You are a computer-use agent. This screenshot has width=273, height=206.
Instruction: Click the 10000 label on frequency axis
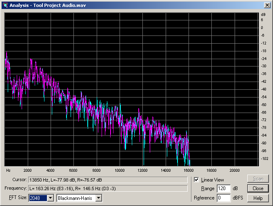(x=120, y=170)
